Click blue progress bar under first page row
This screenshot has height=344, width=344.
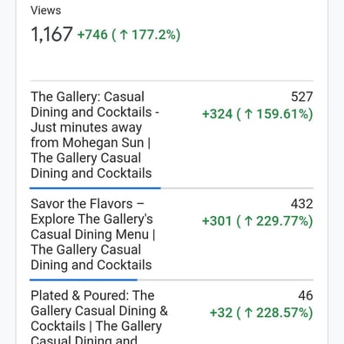pyautogui.click(x=95, y=188)
